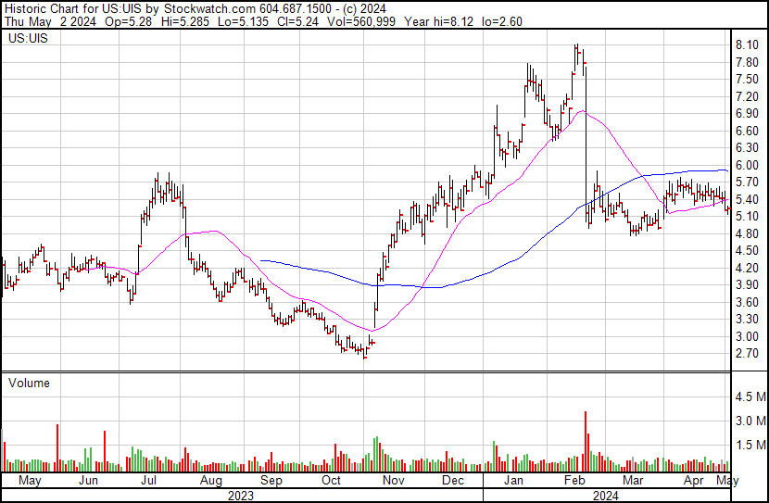Click the 6.00 price level label
The image size is (769, 503).
747,165
